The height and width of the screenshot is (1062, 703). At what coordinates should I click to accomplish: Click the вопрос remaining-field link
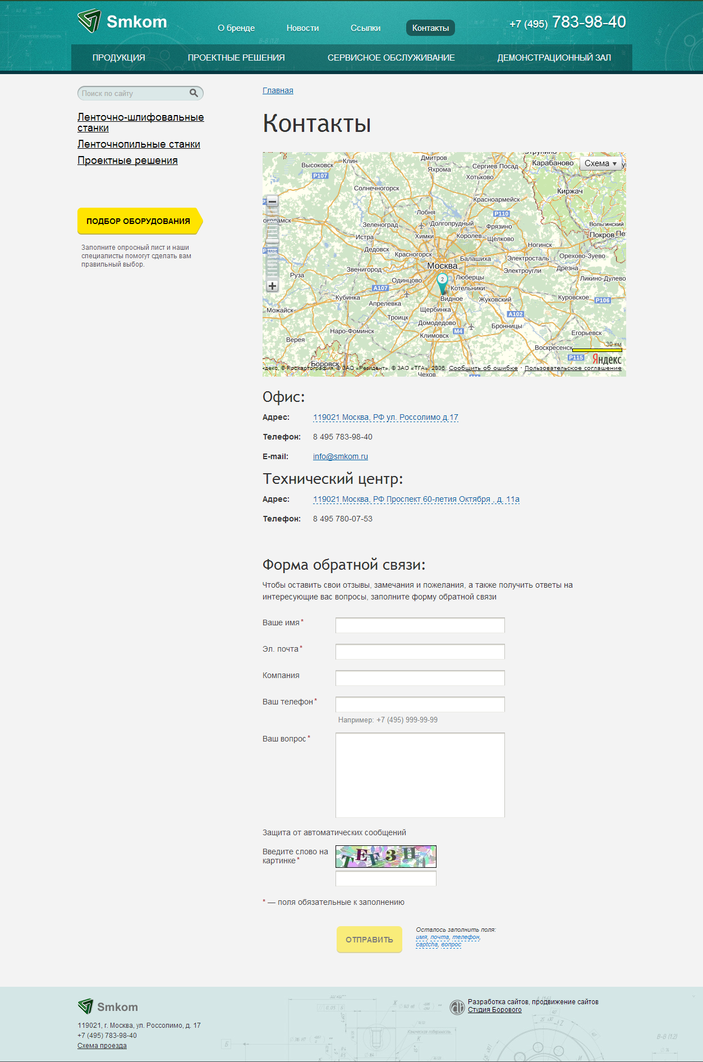pyautogui.click(x=451, y=944)
